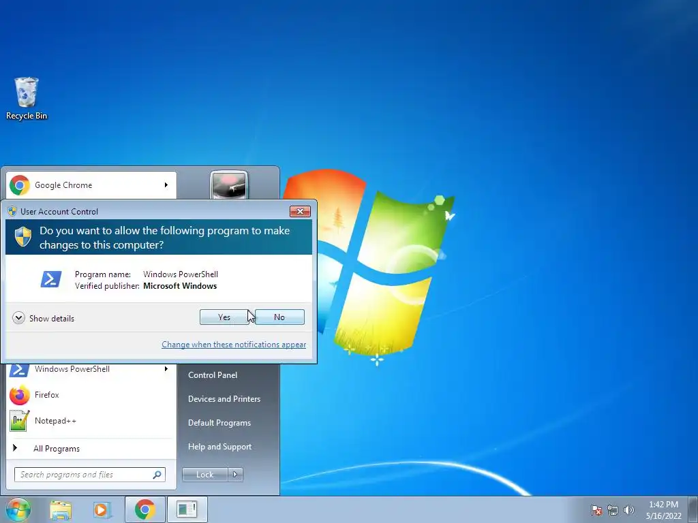
Task: Open Help and Support
Action: (x=220, y=447)
